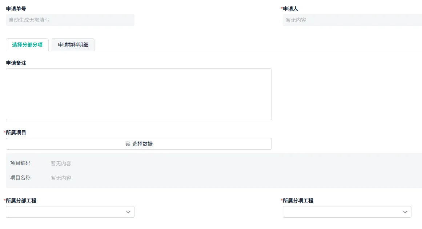
Task: Click the 项目编码 row label
Action: pos(20,163)
